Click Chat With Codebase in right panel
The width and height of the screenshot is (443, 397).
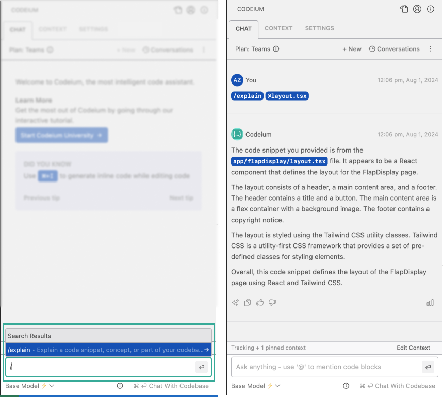coord(398,386)
